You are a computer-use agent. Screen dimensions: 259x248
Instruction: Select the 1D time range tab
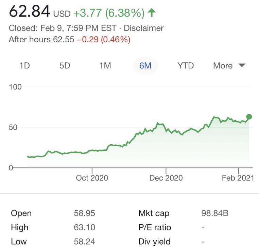point(24,65)
